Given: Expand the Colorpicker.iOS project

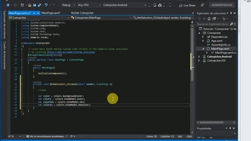Looking at the screenshot, I should tap(199, 61).
